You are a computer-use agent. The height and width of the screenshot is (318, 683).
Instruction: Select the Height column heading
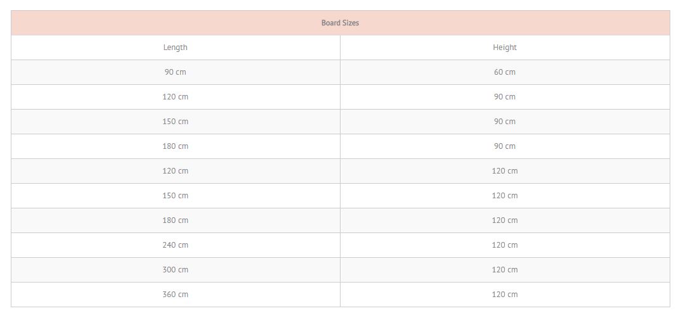pyautogui.click(x=505, y=48)
